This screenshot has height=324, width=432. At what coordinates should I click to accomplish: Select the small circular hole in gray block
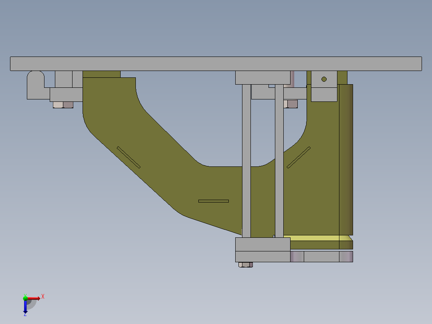324,79
